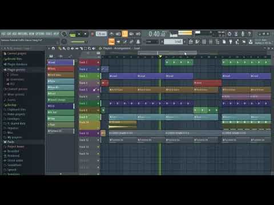Click the red Record button

point(92,34)
